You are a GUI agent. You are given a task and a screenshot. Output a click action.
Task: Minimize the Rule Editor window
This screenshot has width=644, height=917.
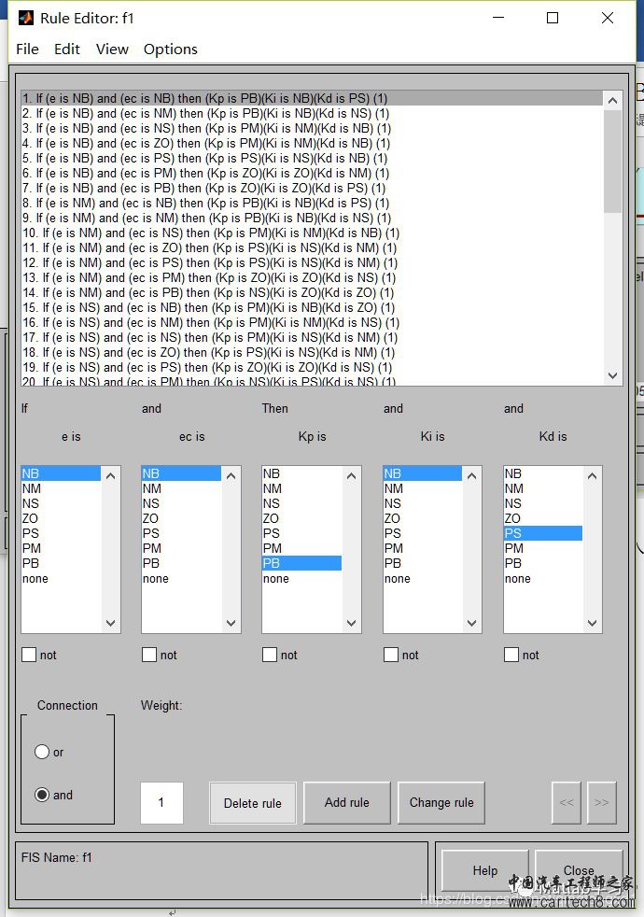click(498, 18)
